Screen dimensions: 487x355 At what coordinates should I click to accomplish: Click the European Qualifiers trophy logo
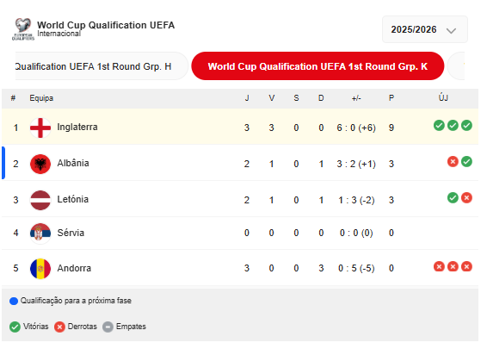pos(23,29)
